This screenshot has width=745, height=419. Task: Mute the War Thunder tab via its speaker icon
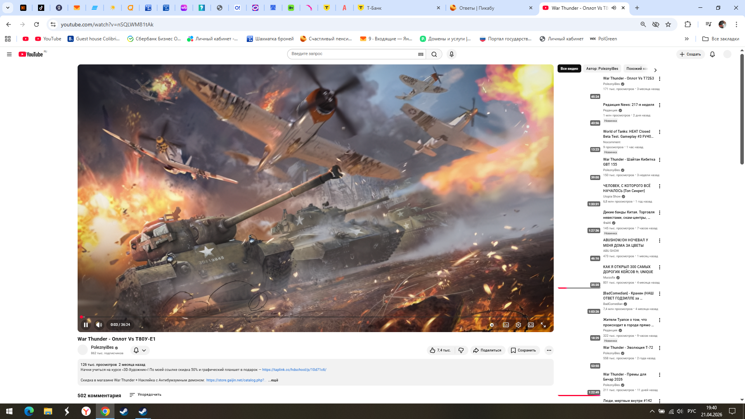pyautogui.click(x=614, y=8)
